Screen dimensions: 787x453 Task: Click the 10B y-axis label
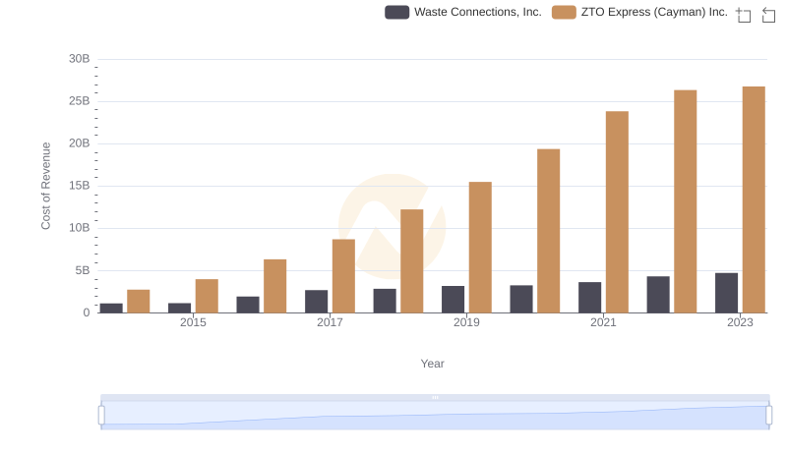[x=80, y=228]
